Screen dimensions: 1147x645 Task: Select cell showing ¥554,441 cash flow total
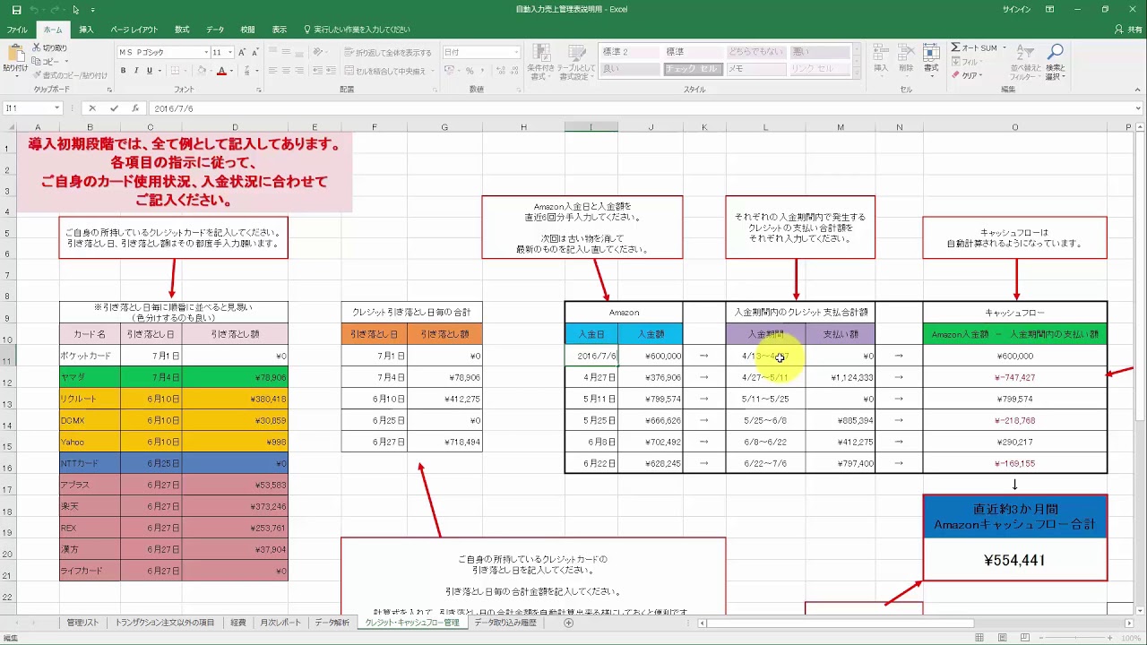tap(1014, 560)
